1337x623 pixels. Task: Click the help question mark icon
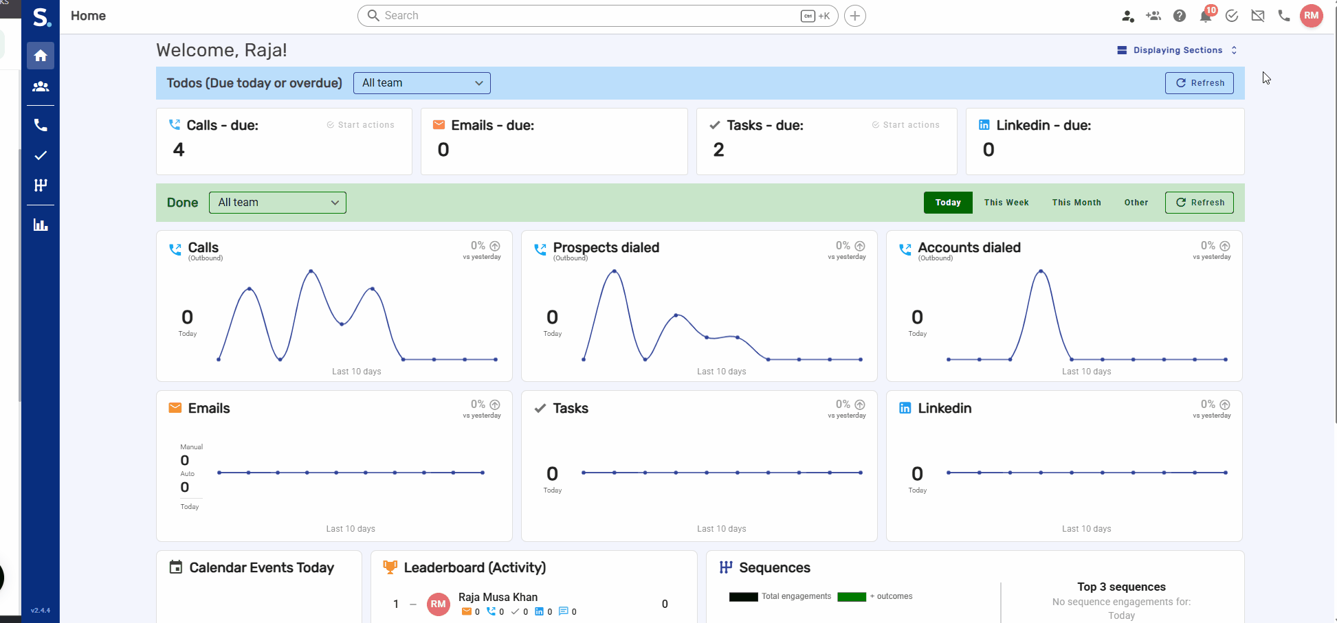coord(1180,16)
